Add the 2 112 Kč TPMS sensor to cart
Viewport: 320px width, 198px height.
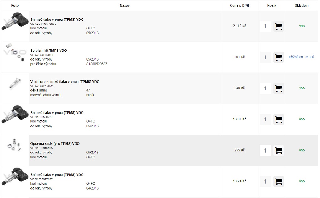pos(278,26)
